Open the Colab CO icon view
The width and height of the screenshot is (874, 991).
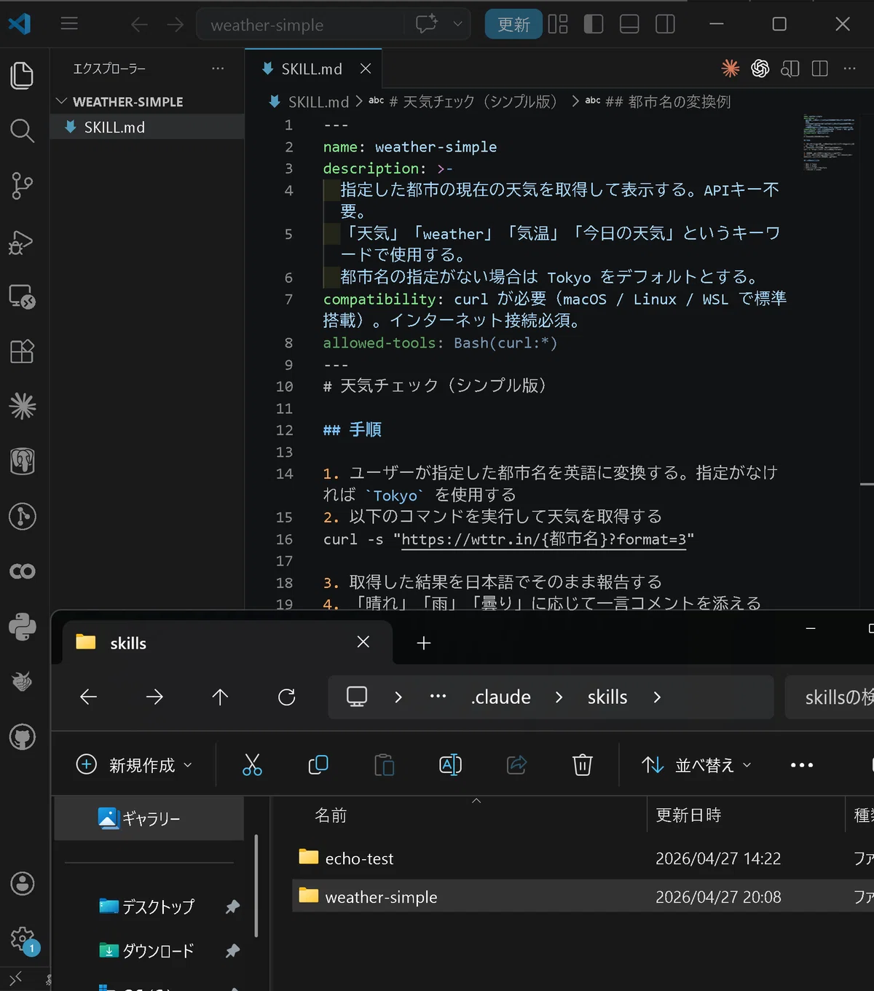tap(23, 571)
